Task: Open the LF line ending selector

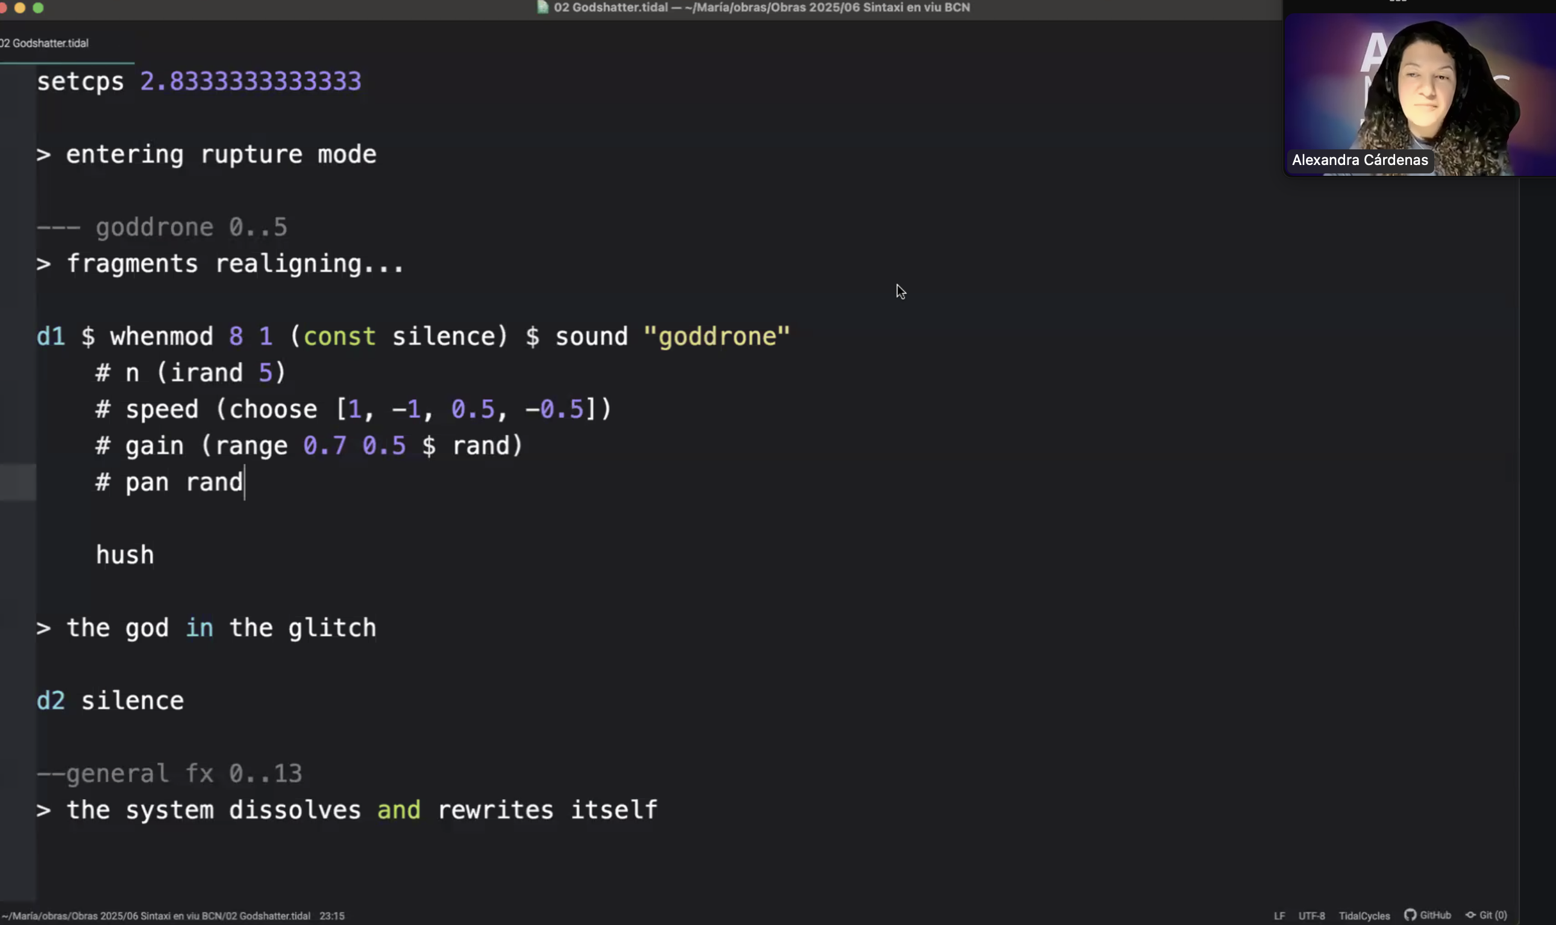Action: pos(1279,915)
